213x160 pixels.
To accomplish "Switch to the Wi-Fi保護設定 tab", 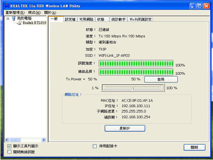I will [140, 19].
